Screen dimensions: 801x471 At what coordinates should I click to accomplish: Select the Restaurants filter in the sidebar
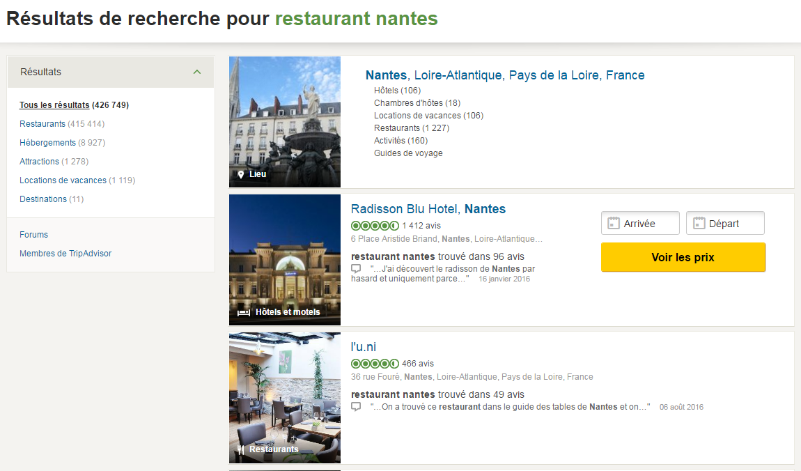42,123
